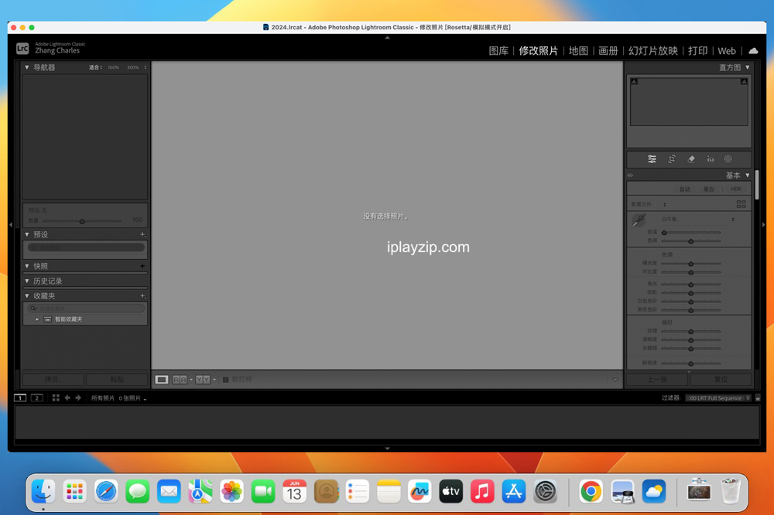
Task: Adjust the Temperature slider handle
Action: [664, 232]
